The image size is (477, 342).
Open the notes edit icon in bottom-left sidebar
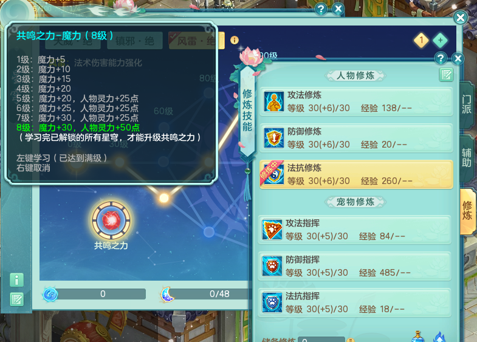pos(17,299)
